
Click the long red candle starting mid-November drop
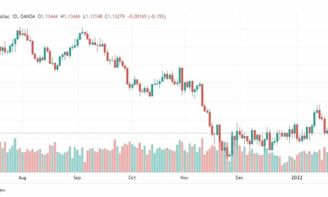(202, 95)
